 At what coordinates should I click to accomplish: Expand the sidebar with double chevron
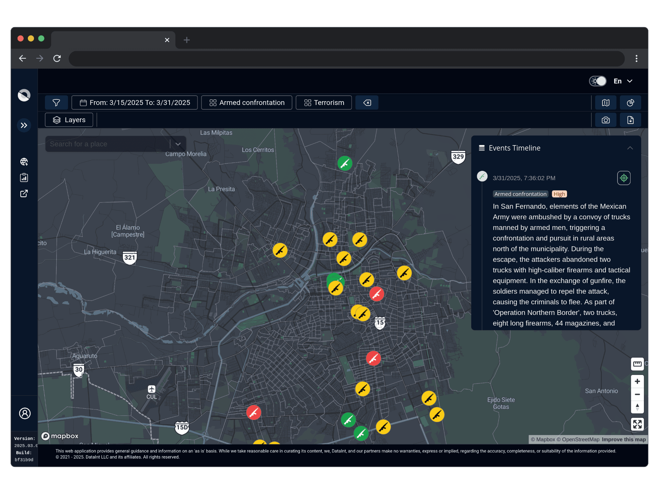(x=24, y=125)
